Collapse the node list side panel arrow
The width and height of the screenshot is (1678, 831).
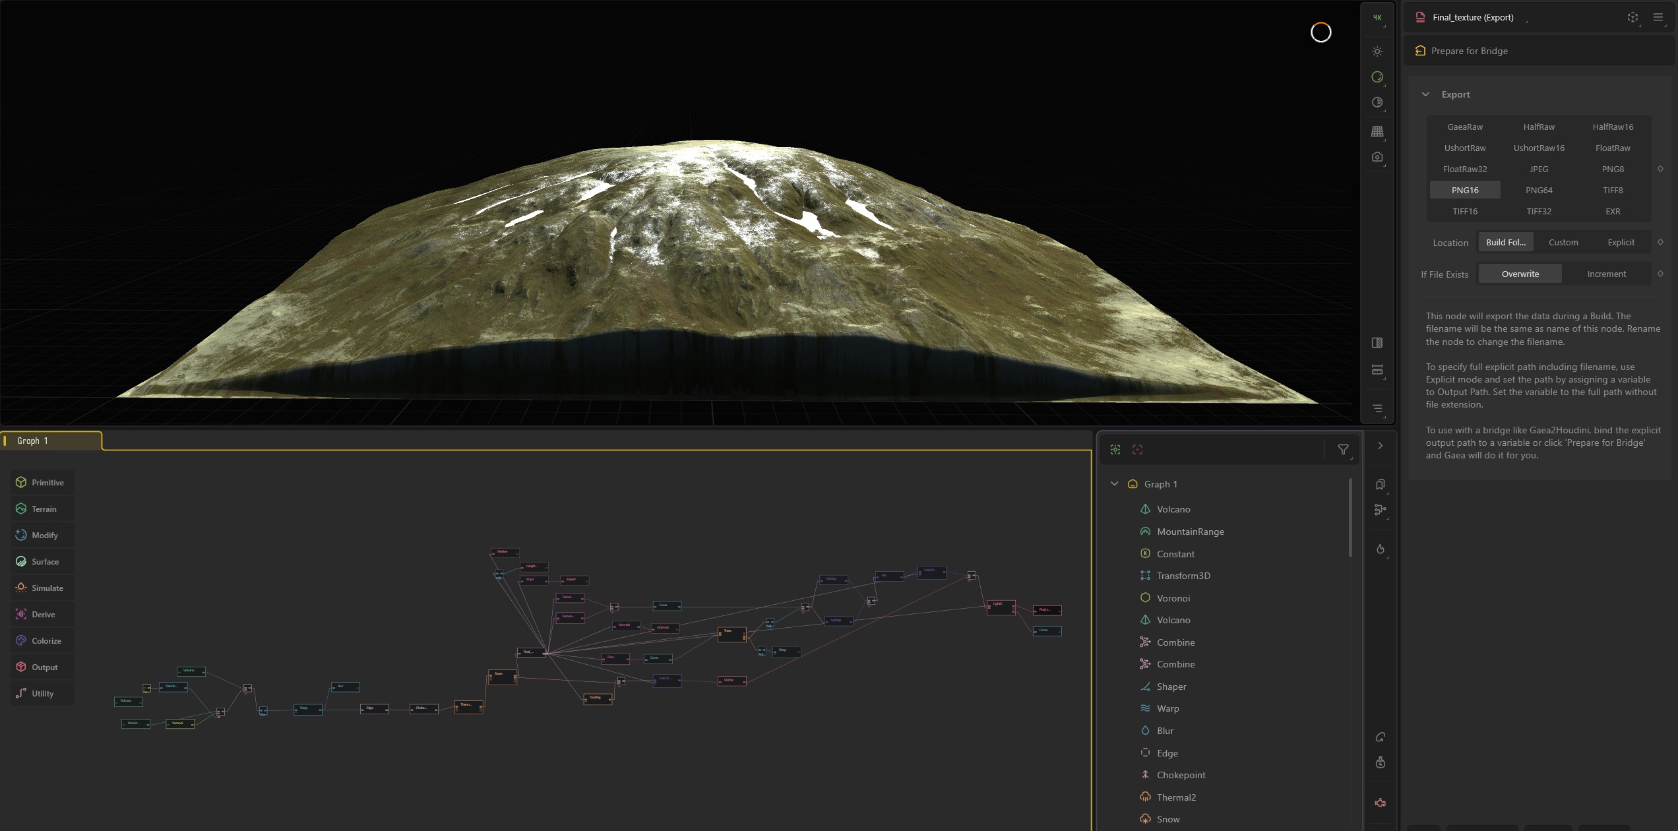(1380, 446)
